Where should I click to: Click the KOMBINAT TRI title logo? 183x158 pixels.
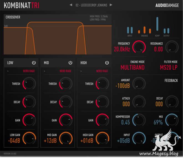[21, 5]
